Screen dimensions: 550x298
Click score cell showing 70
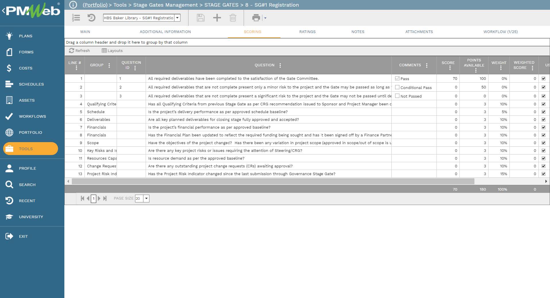[448, 78]
